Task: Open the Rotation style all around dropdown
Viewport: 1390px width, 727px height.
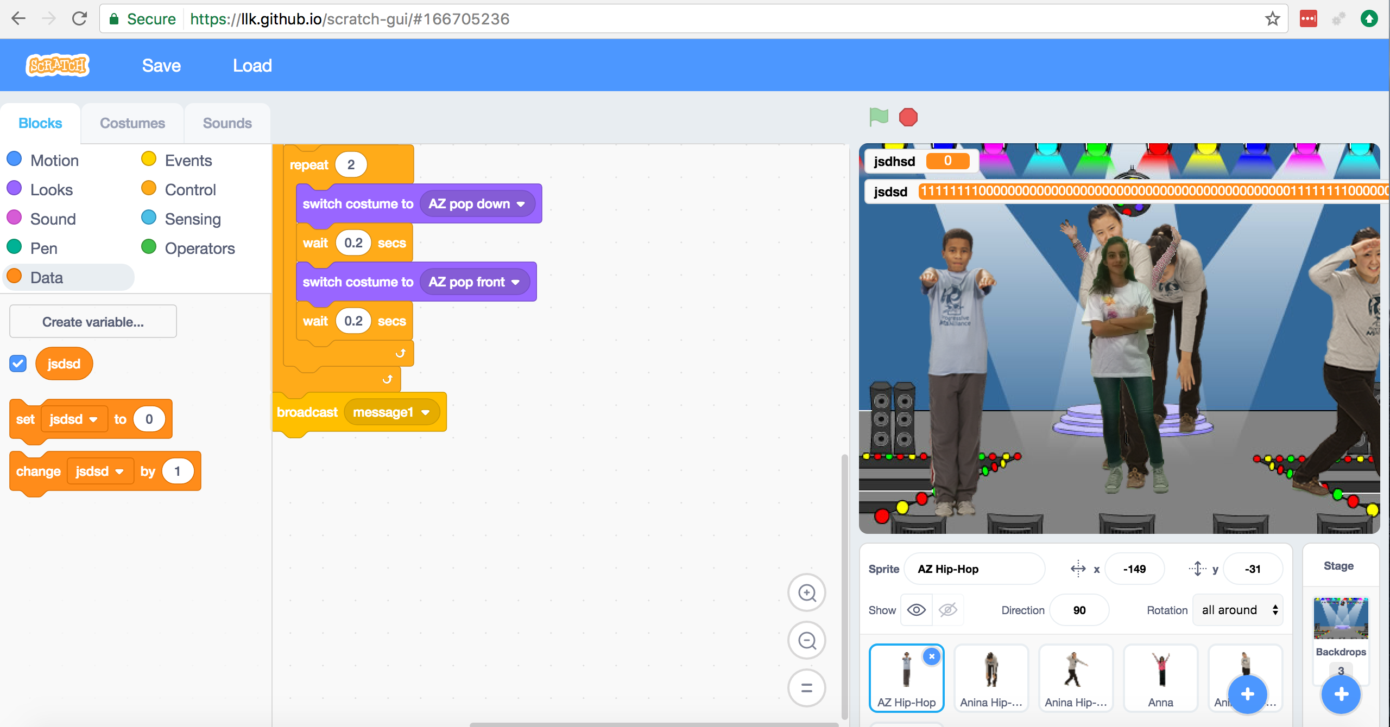Action: 1239,610
